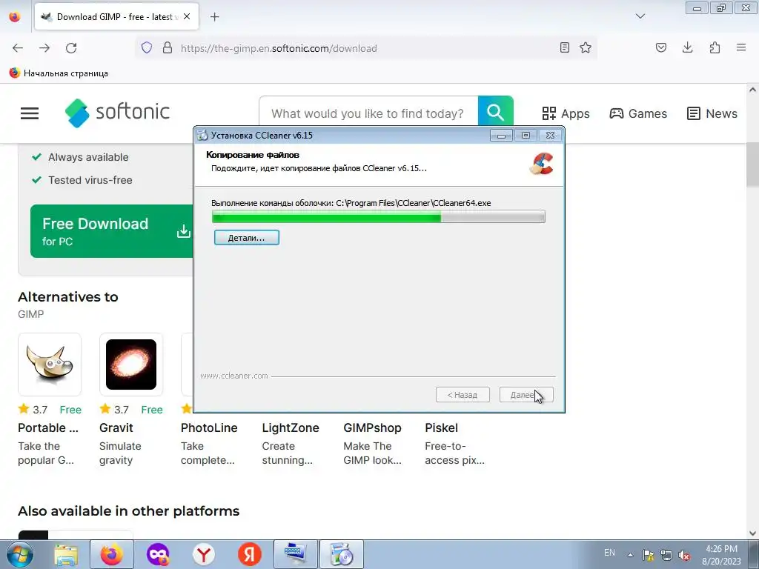This screenshot has width=759, height=569.
Task: Open the muted volume tray icon
Action: click(x=684, y=555)
